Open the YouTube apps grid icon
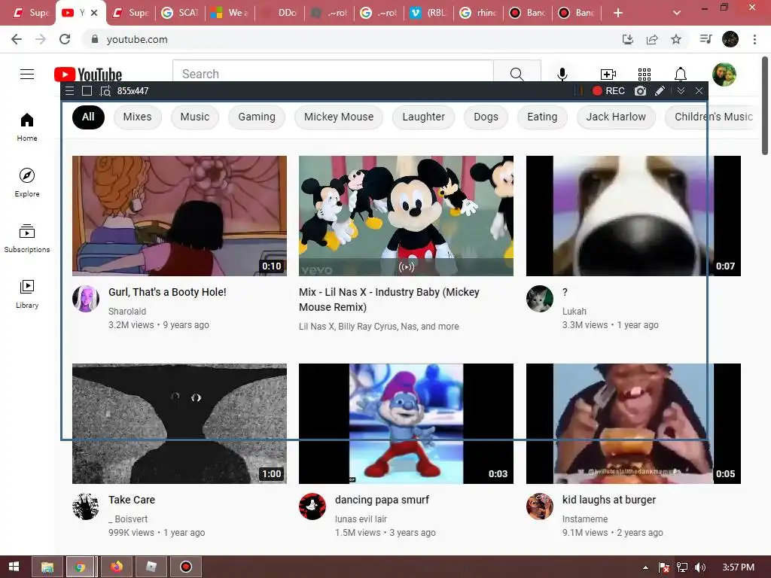The width and height of the screenshot is (771, 578). click(645, 75)
